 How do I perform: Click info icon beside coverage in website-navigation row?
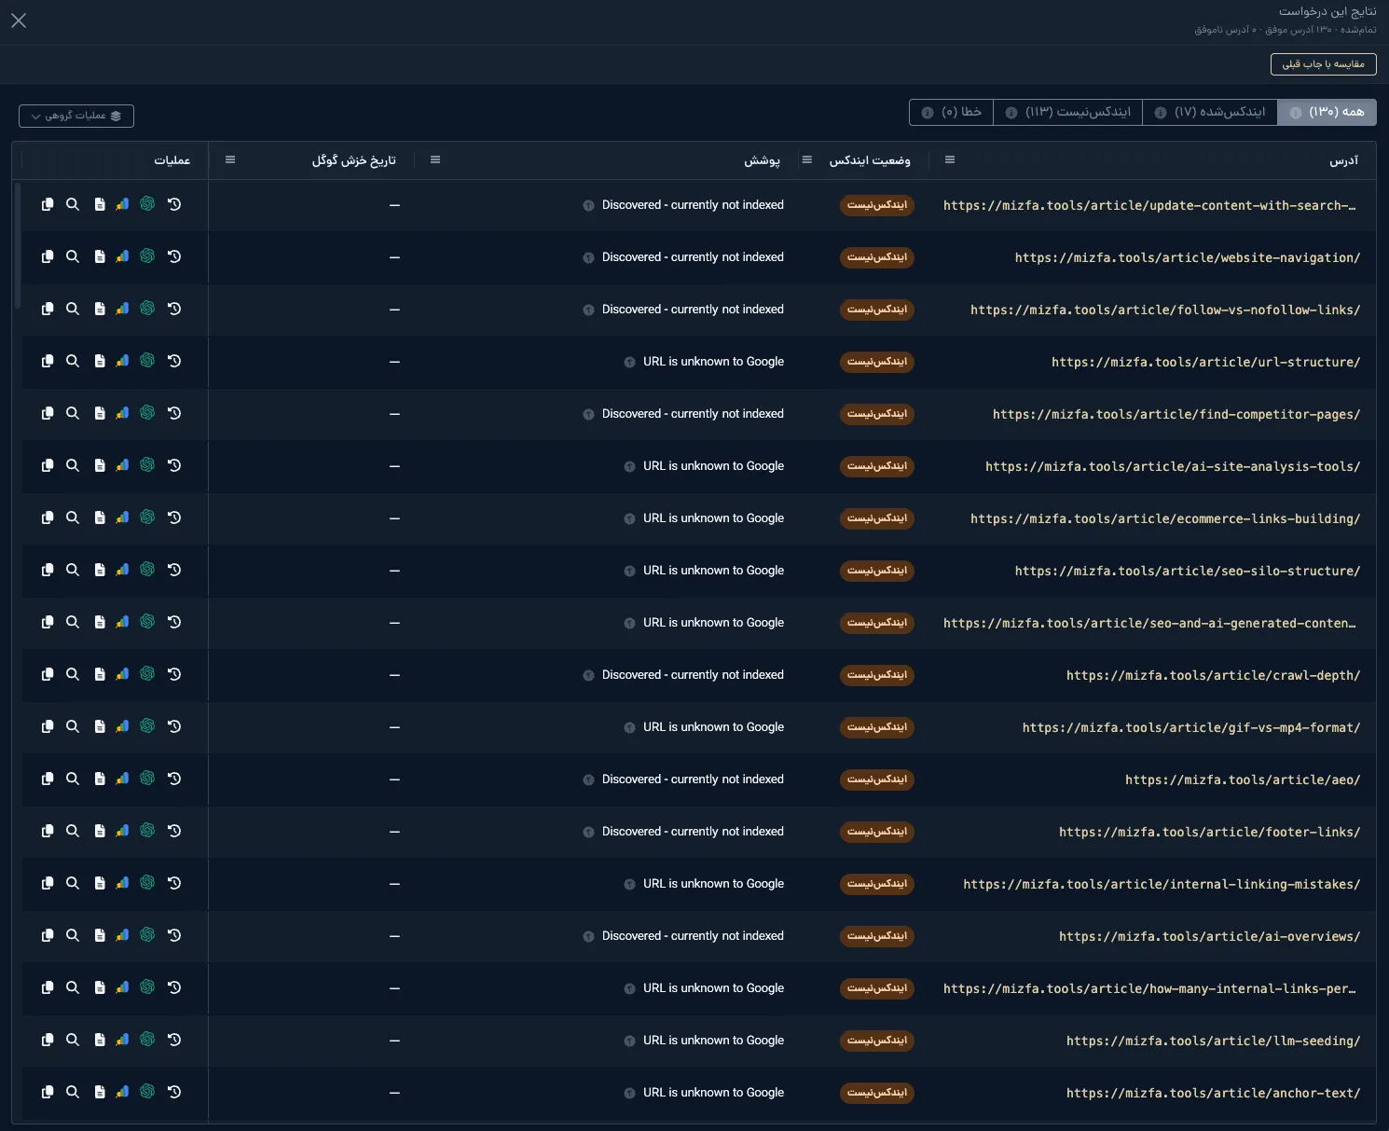click(588, 258)
